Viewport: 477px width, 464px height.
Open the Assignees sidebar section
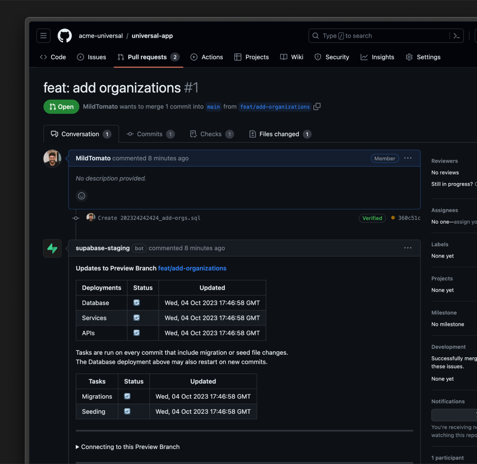[x=444, y=210]
